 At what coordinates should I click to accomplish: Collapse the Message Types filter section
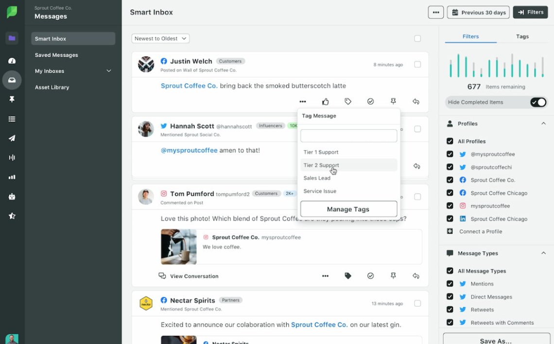[x=543, y=253]
